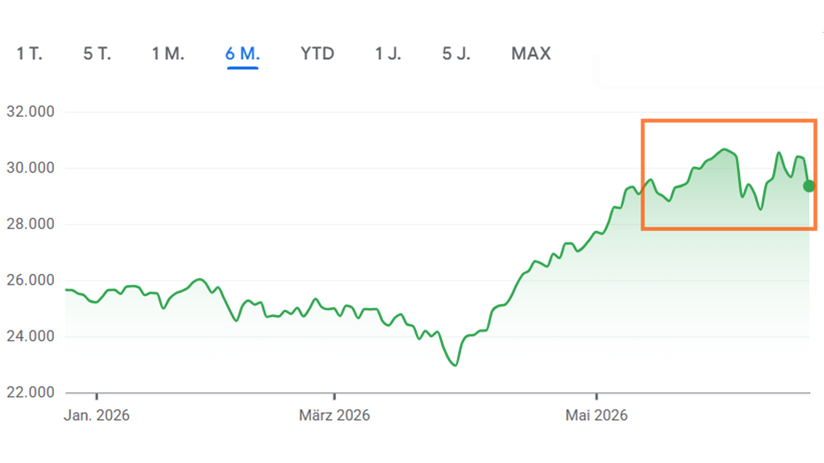Click the Jan. 2026 axis label
This screenshot has width=824, height=463.
tap(97, 415)
